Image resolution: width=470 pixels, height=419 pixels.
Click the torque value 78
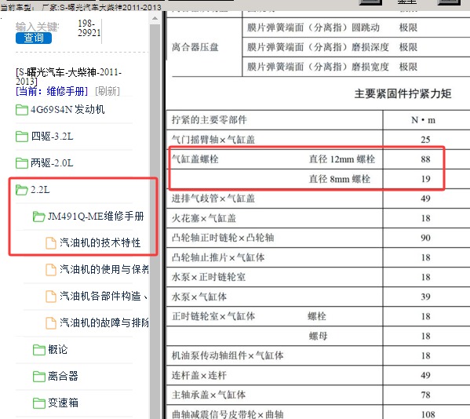click(425, 395)
